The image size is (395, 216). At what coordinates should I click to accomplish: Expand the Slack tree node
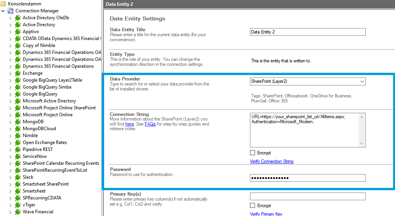(10, 177)
